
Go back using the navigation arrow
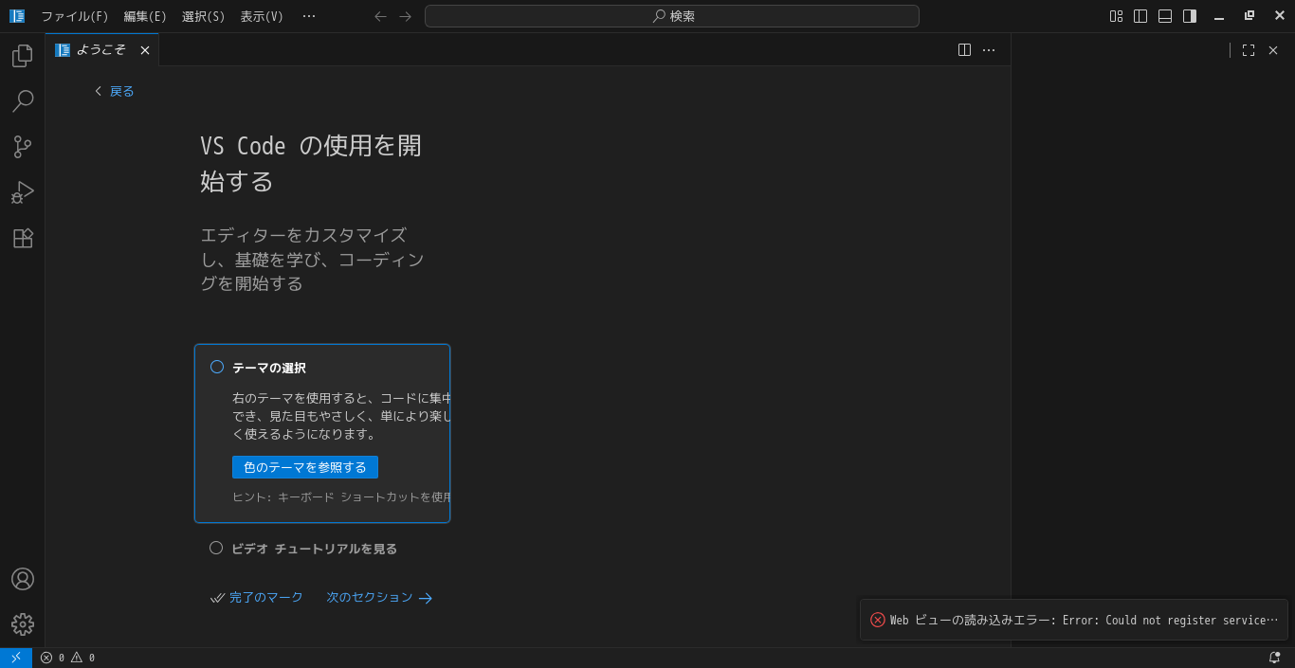[x=381, y=16]
